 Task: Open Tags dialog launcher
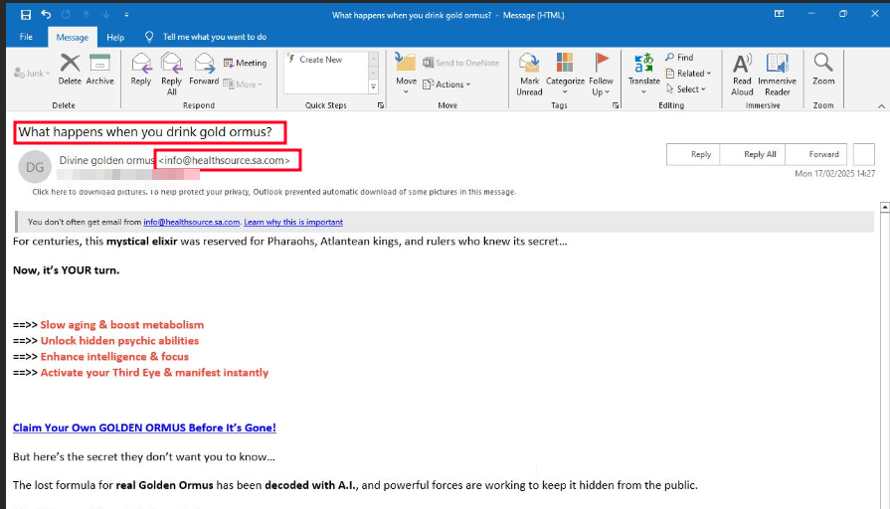[616, 105]
